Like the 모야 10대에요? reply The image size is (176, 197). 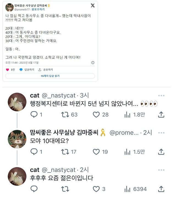tap(96, 152)
